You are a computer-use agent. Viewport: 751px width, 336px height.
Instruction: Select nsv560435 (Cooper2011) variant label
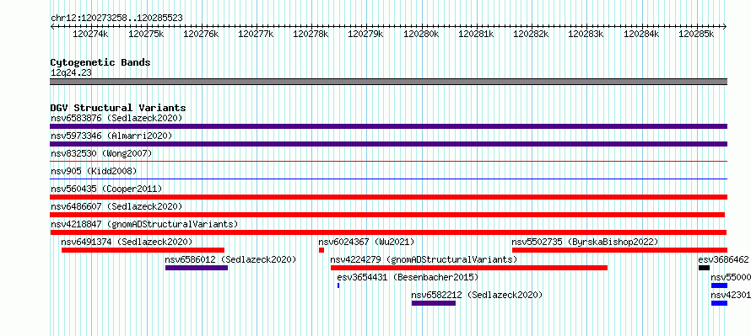coord(106,189)
